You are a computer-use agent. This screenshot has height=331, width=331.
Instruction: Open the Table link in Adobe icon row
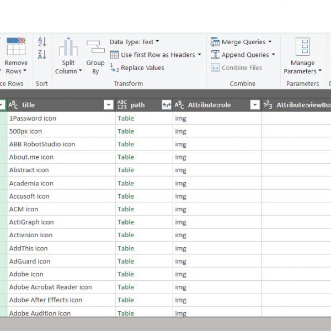[x=126, y=274]
